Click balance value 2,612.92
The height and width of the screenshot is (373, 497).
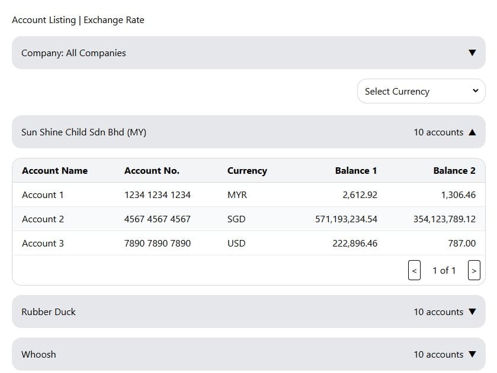[x=360, y=195]
